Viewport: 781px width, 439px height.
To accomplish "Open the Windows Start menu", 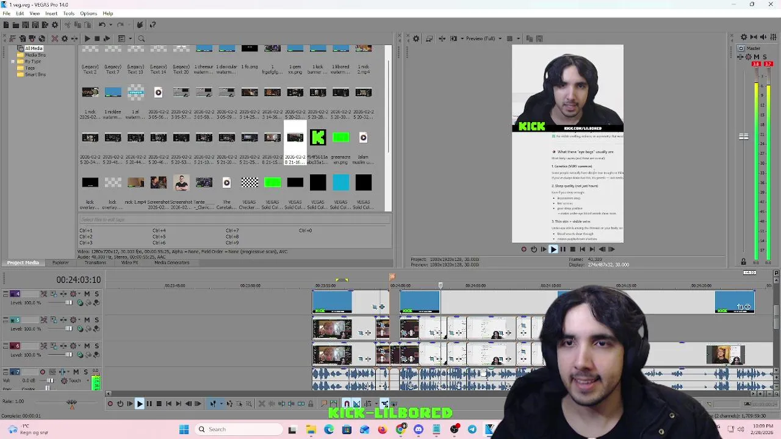I will coord(184,429).
